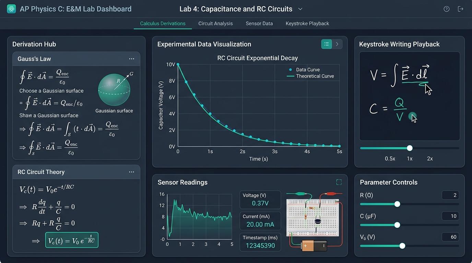Open the Lab 4 title dropdown chevron
The height and width of the screenshot is (263, 472).
coord(300,9)
